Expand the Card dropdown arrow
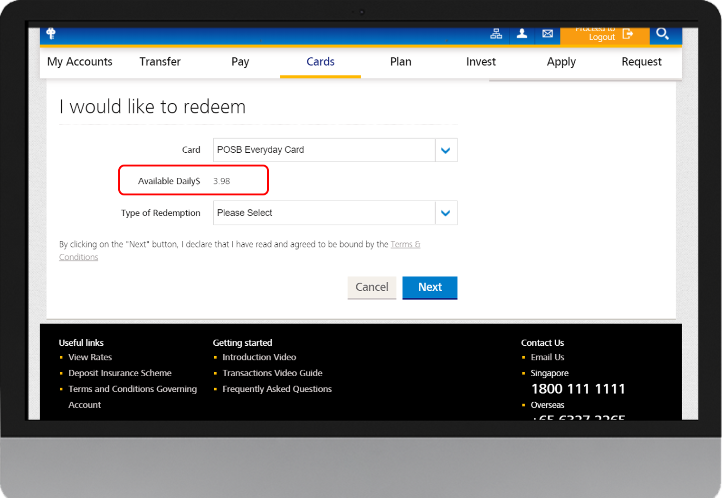722x498 pixels. coord(446,150)
